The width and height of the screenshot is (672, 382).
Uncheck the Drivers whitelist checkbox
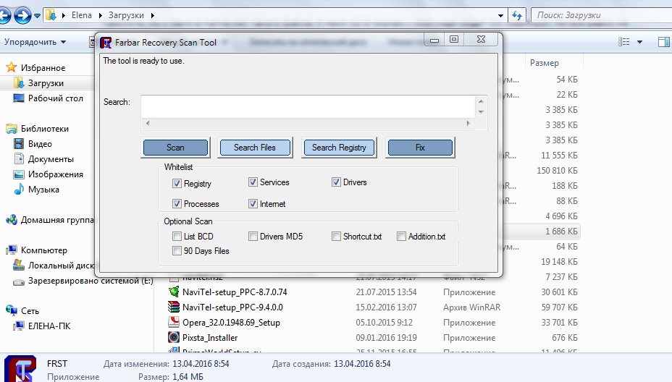(336, 182)
